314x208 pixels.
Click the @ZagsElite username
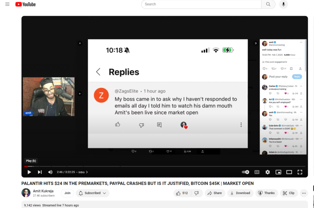[x=126, y=91]
